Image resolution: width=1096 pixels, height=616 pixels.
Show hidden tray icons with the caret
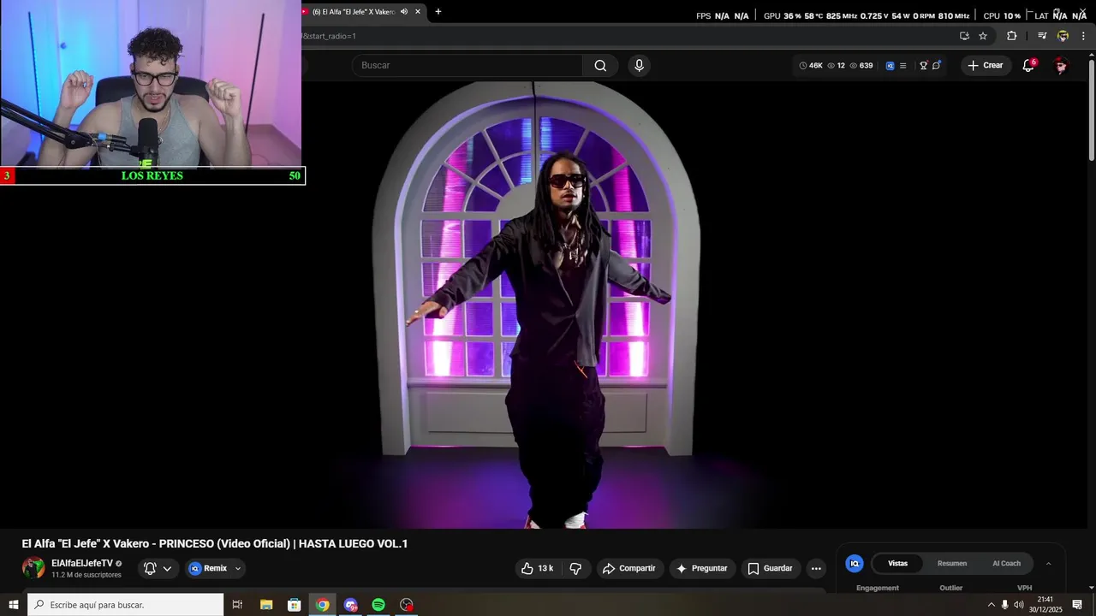992,605
